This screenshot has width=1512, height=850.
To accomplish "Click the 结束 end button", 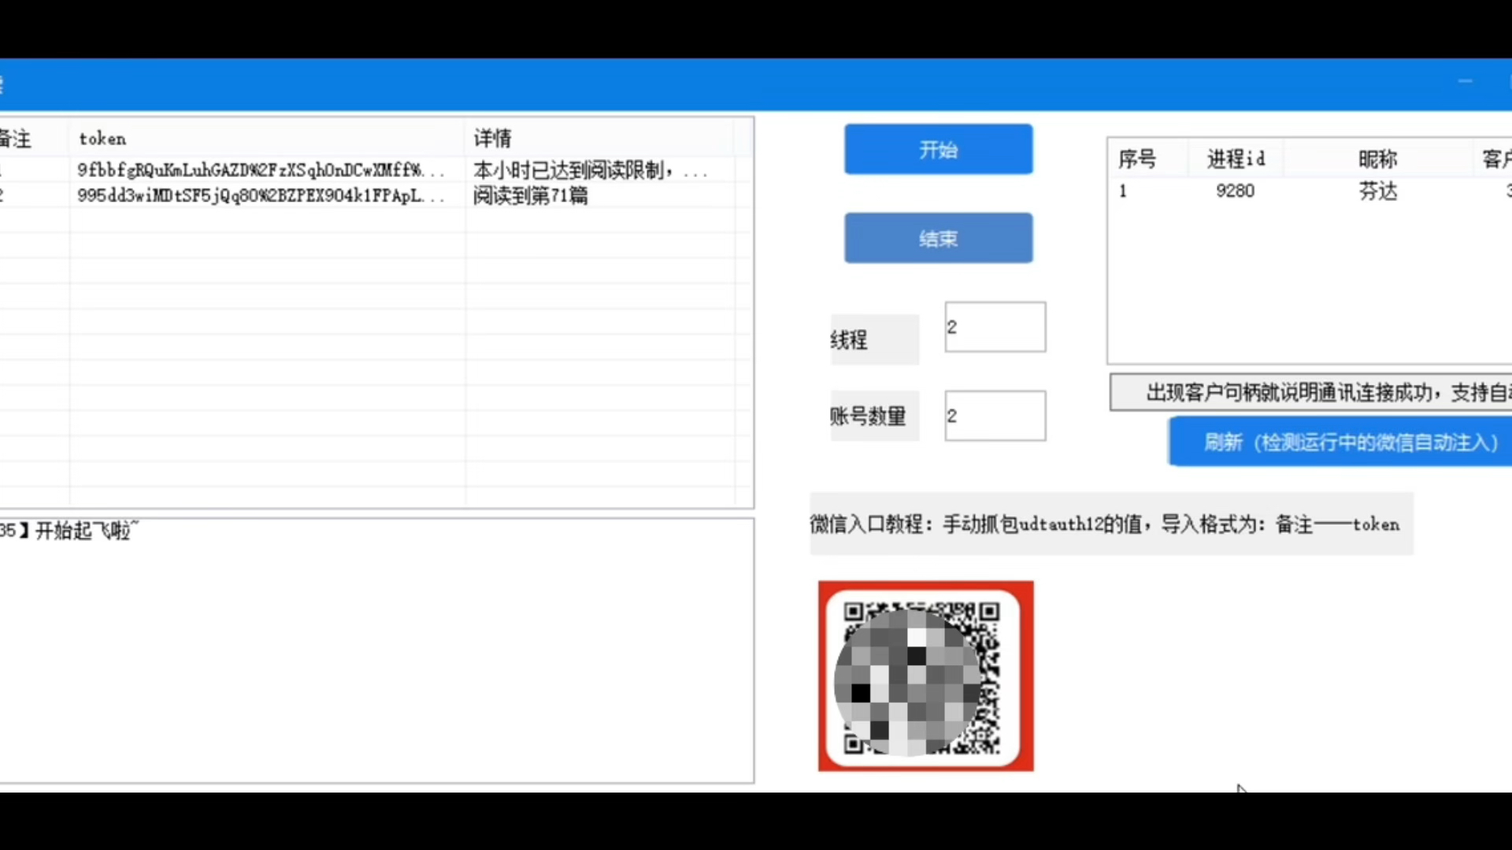I will 938,238.
